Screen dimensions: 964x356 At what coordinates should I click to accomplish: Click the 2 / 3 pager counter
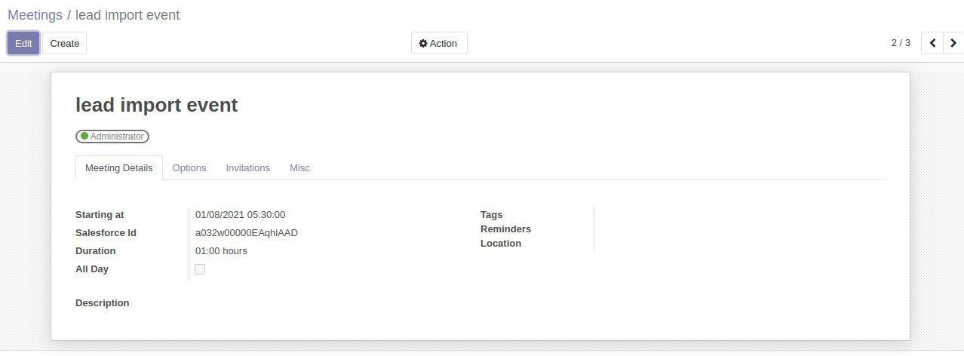(901, 43)
